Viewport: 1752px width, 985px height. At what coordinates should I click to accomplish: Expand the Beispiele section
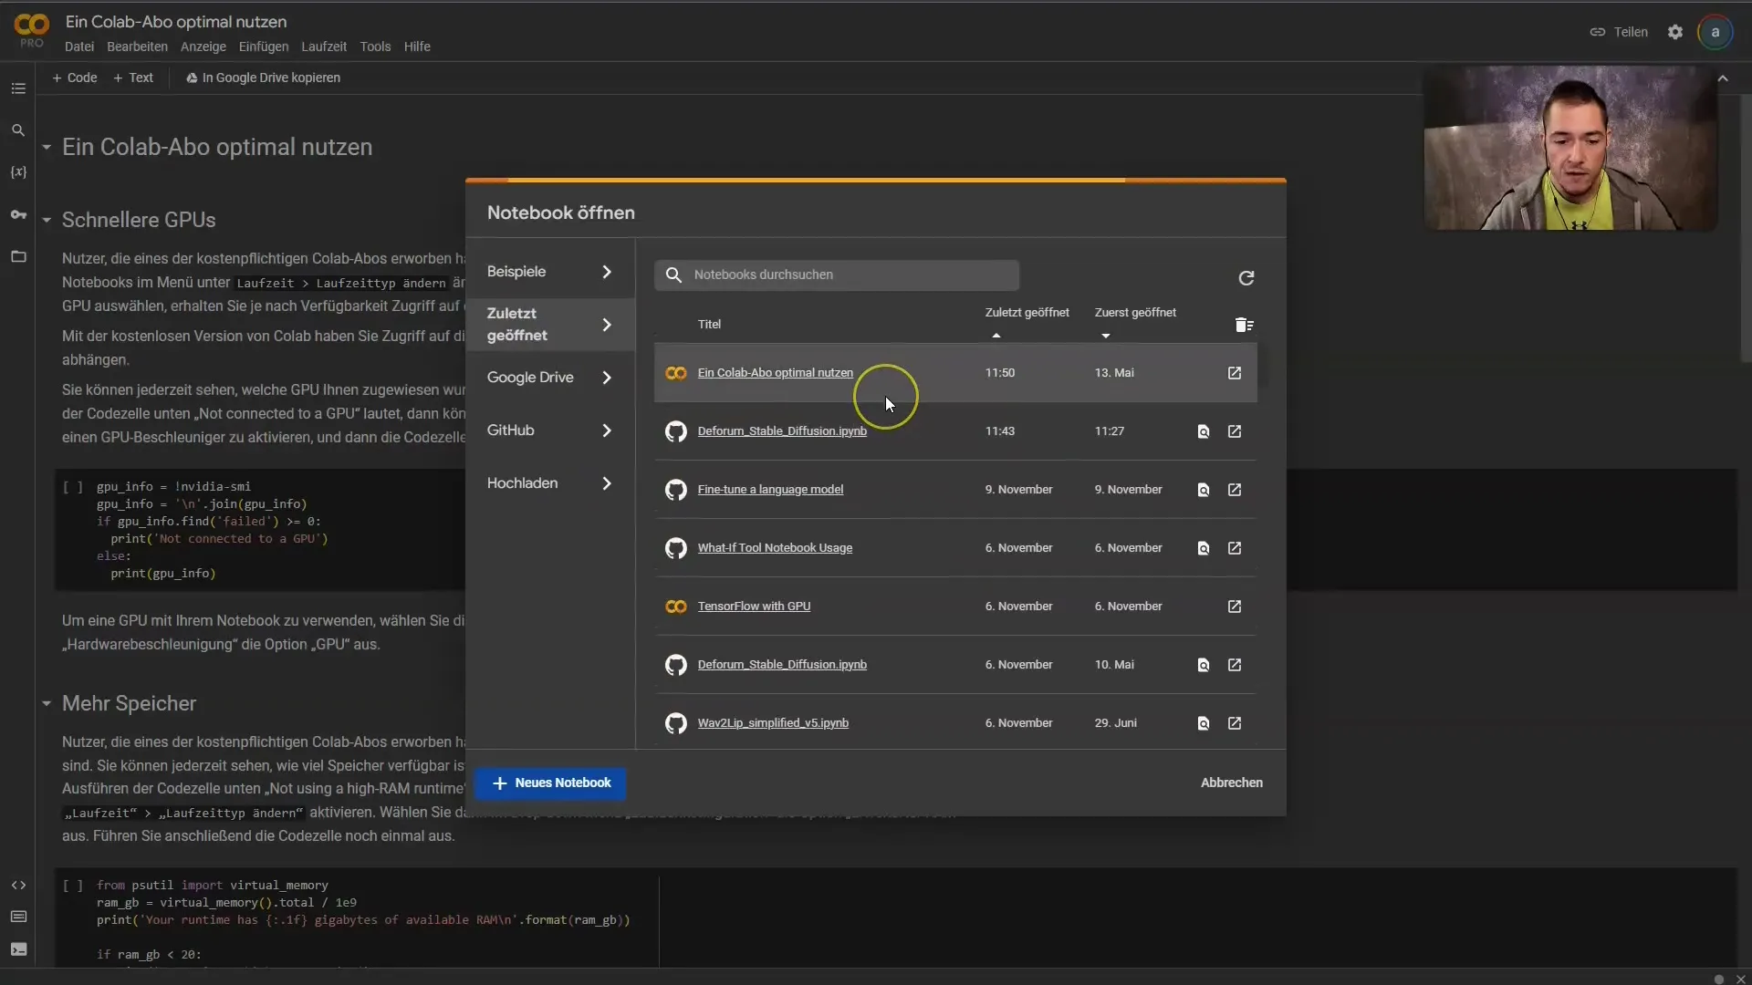pos(549,272)
